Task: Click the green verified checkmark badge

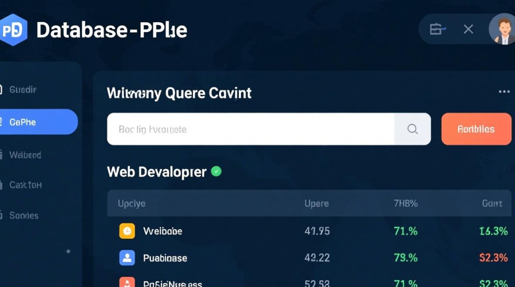Action: (x=216, y=171)
